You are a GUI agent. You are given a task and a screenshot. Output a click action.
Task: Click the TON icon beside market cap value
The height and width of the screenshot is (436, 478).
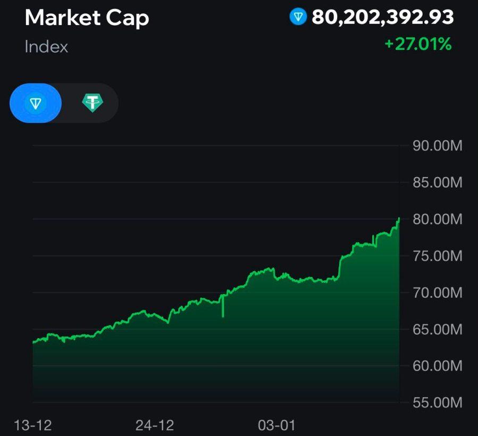point(298,17)
